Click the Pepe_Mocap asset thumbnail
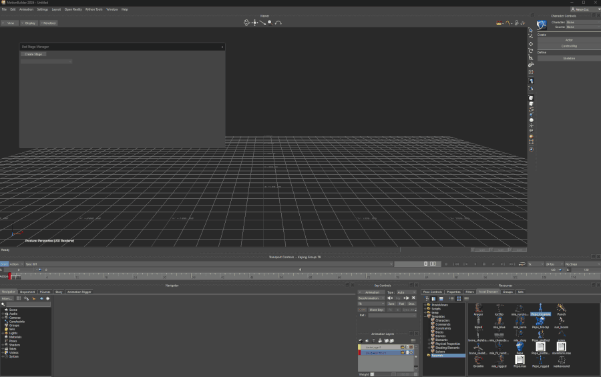The width and height of the screenshot is (601, 377). (540, 320)
